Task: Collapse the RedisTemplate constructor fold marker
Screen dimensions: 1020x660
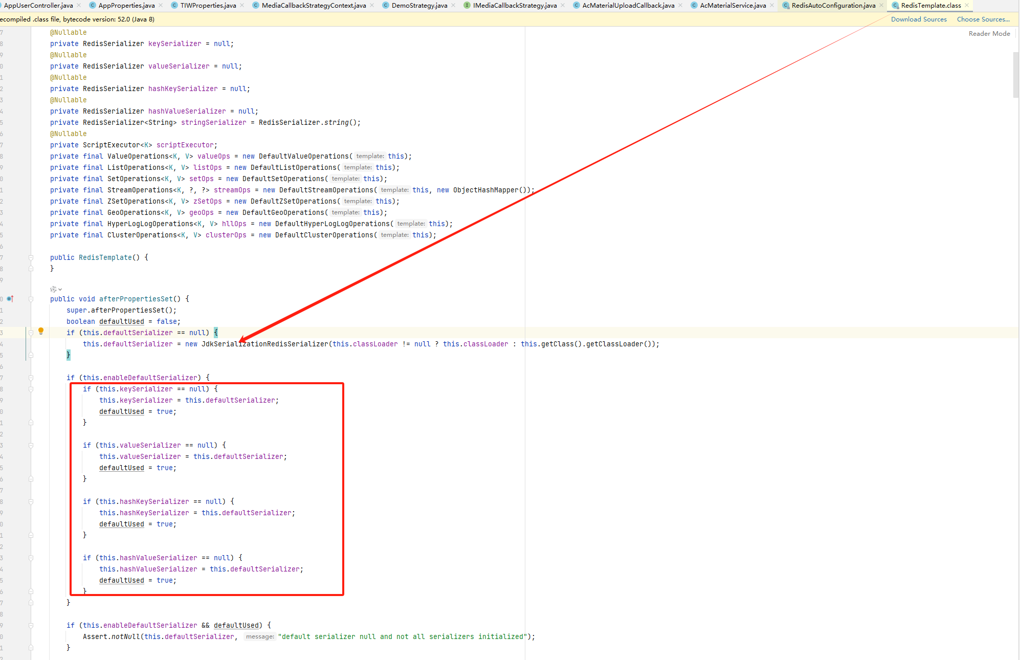Action: click(31, 258)
